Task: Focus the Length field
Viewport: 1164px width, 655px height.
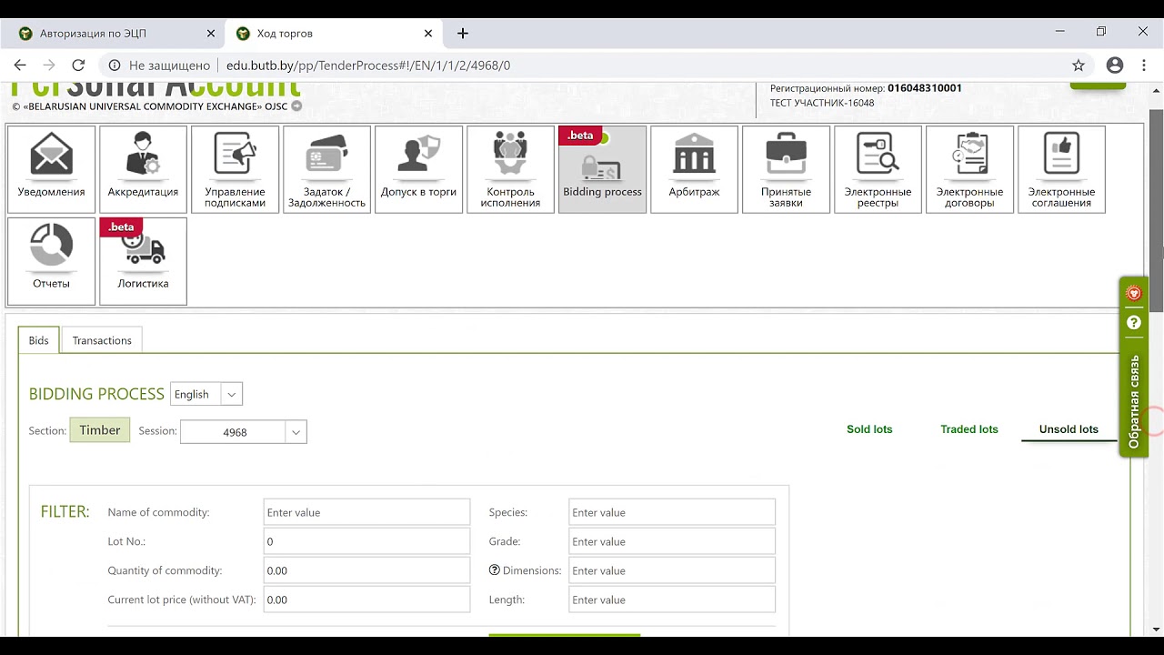Action: 672,600
